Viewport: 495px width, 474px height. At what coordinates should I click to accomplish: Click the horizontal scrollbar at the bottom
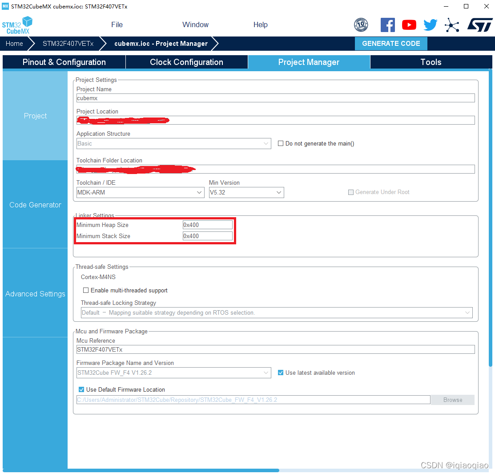[x=141, y=470]
